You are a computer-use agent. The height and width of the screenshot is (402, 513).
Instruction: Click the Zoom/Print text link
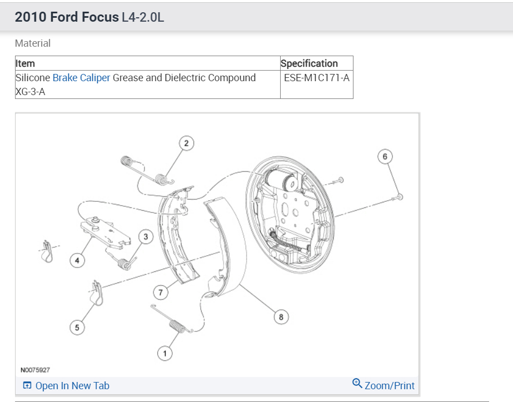coord(390,386)
